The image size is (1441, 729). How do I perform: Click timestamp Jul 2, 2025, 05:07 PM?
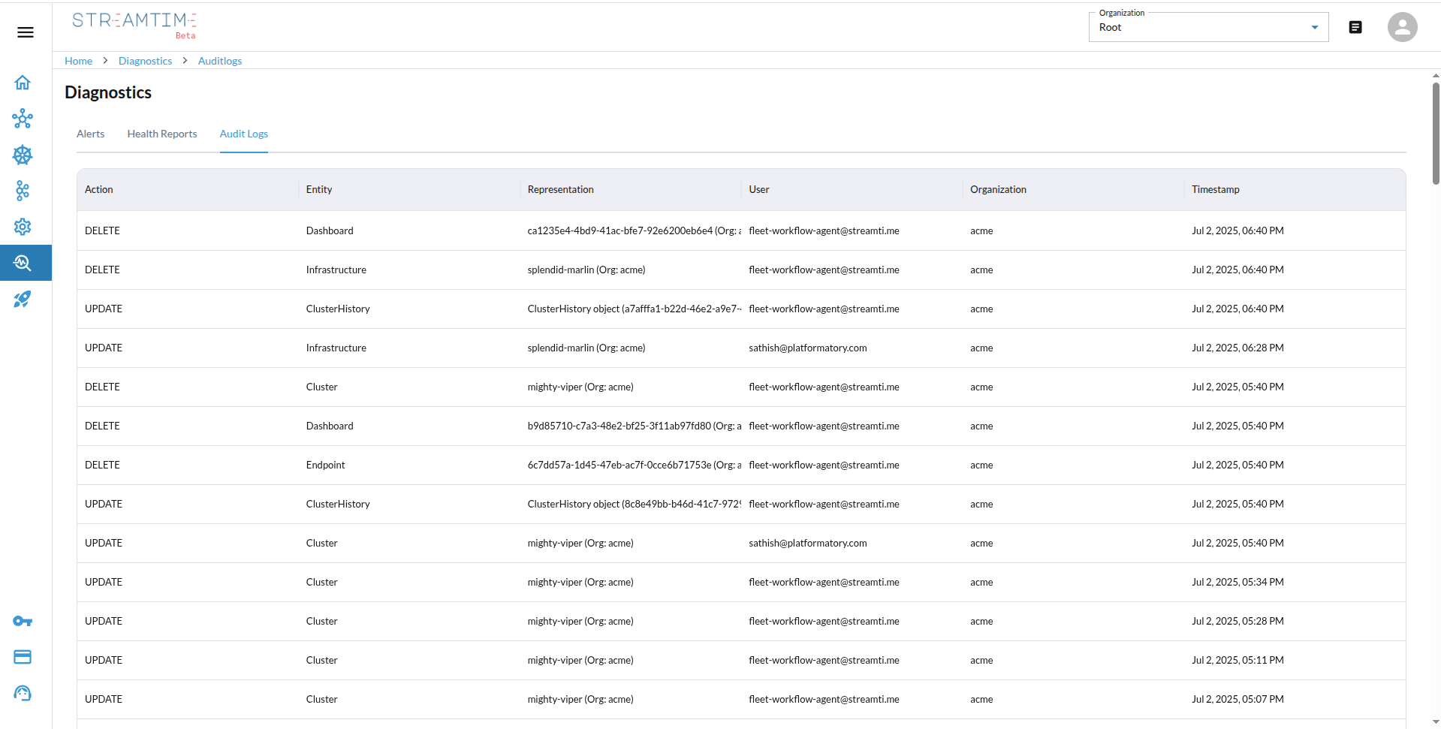pyautogui.click(x=1238, y=699)
